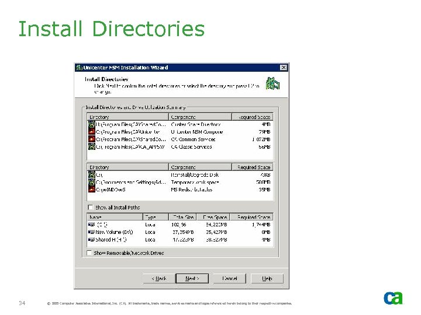The width and height of the screenshot is (421, 315).
Task: Sort top list by Component header
Action: click(200, 117)
